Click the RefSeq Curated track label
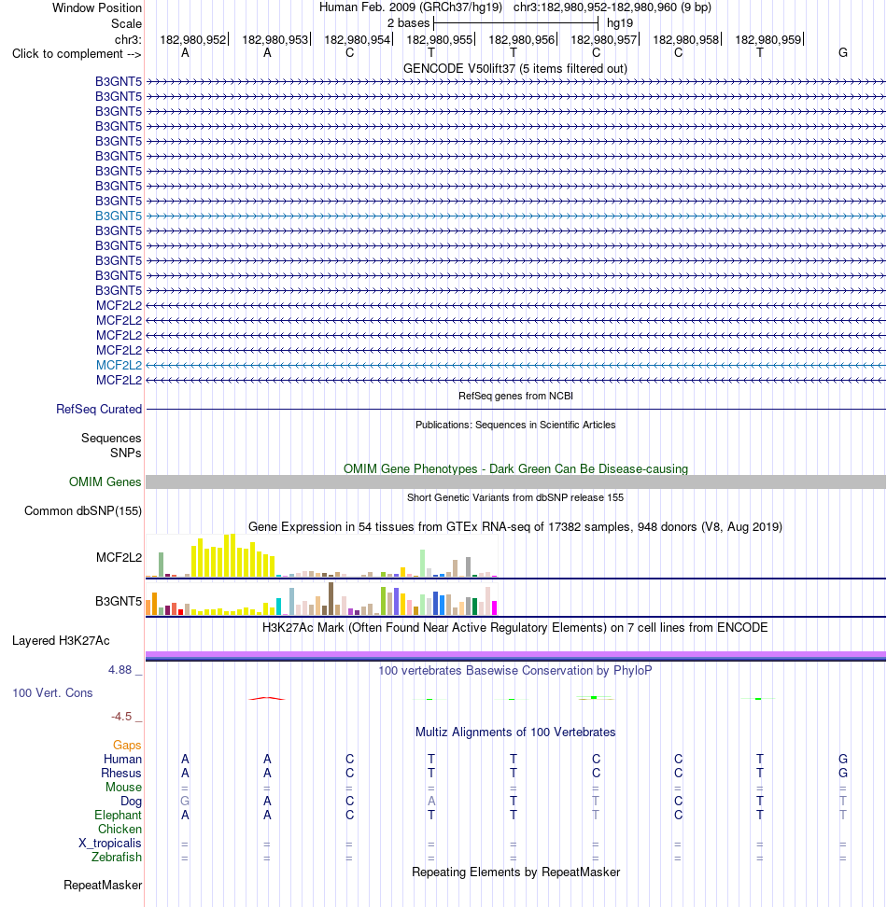 click(x=98, y=409)
